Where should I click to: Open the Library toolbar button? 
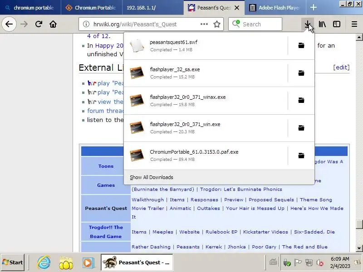coord(322,24)
